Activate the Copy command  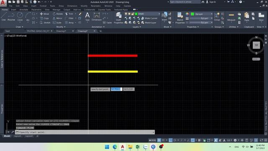44,18
